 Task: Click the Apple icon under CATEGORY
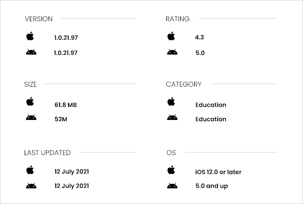click(x=171, y=101)
